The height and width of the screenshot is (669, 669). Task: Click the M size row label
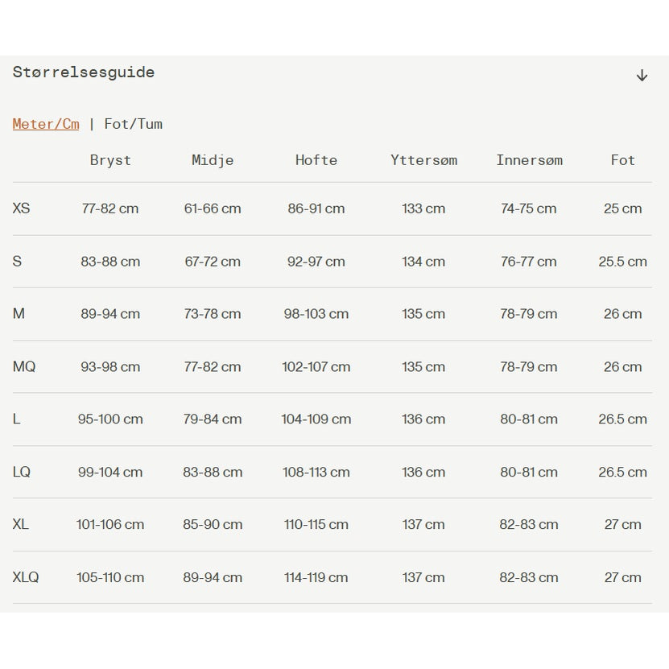[19, 314]
